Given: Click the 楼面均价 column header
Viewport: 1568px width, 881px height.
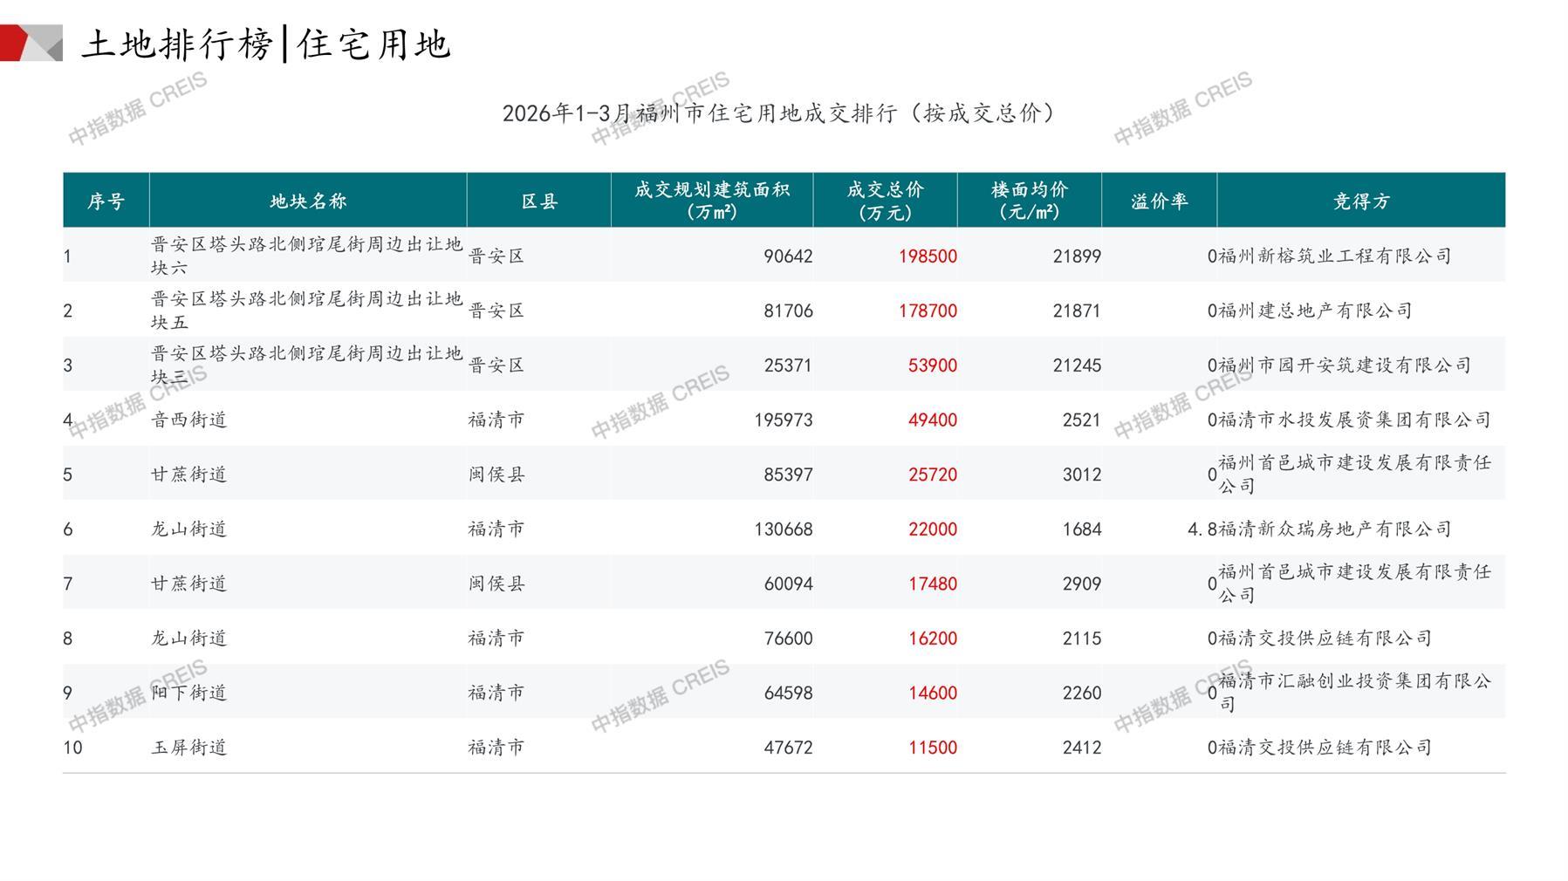Looking at the screenshot, I should [1029, 201].
